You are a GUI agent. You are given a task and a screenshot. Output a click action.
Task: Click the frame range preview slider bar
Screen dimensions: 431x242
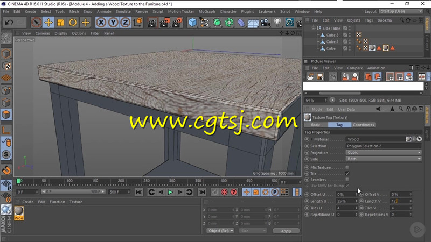[73, 192]
